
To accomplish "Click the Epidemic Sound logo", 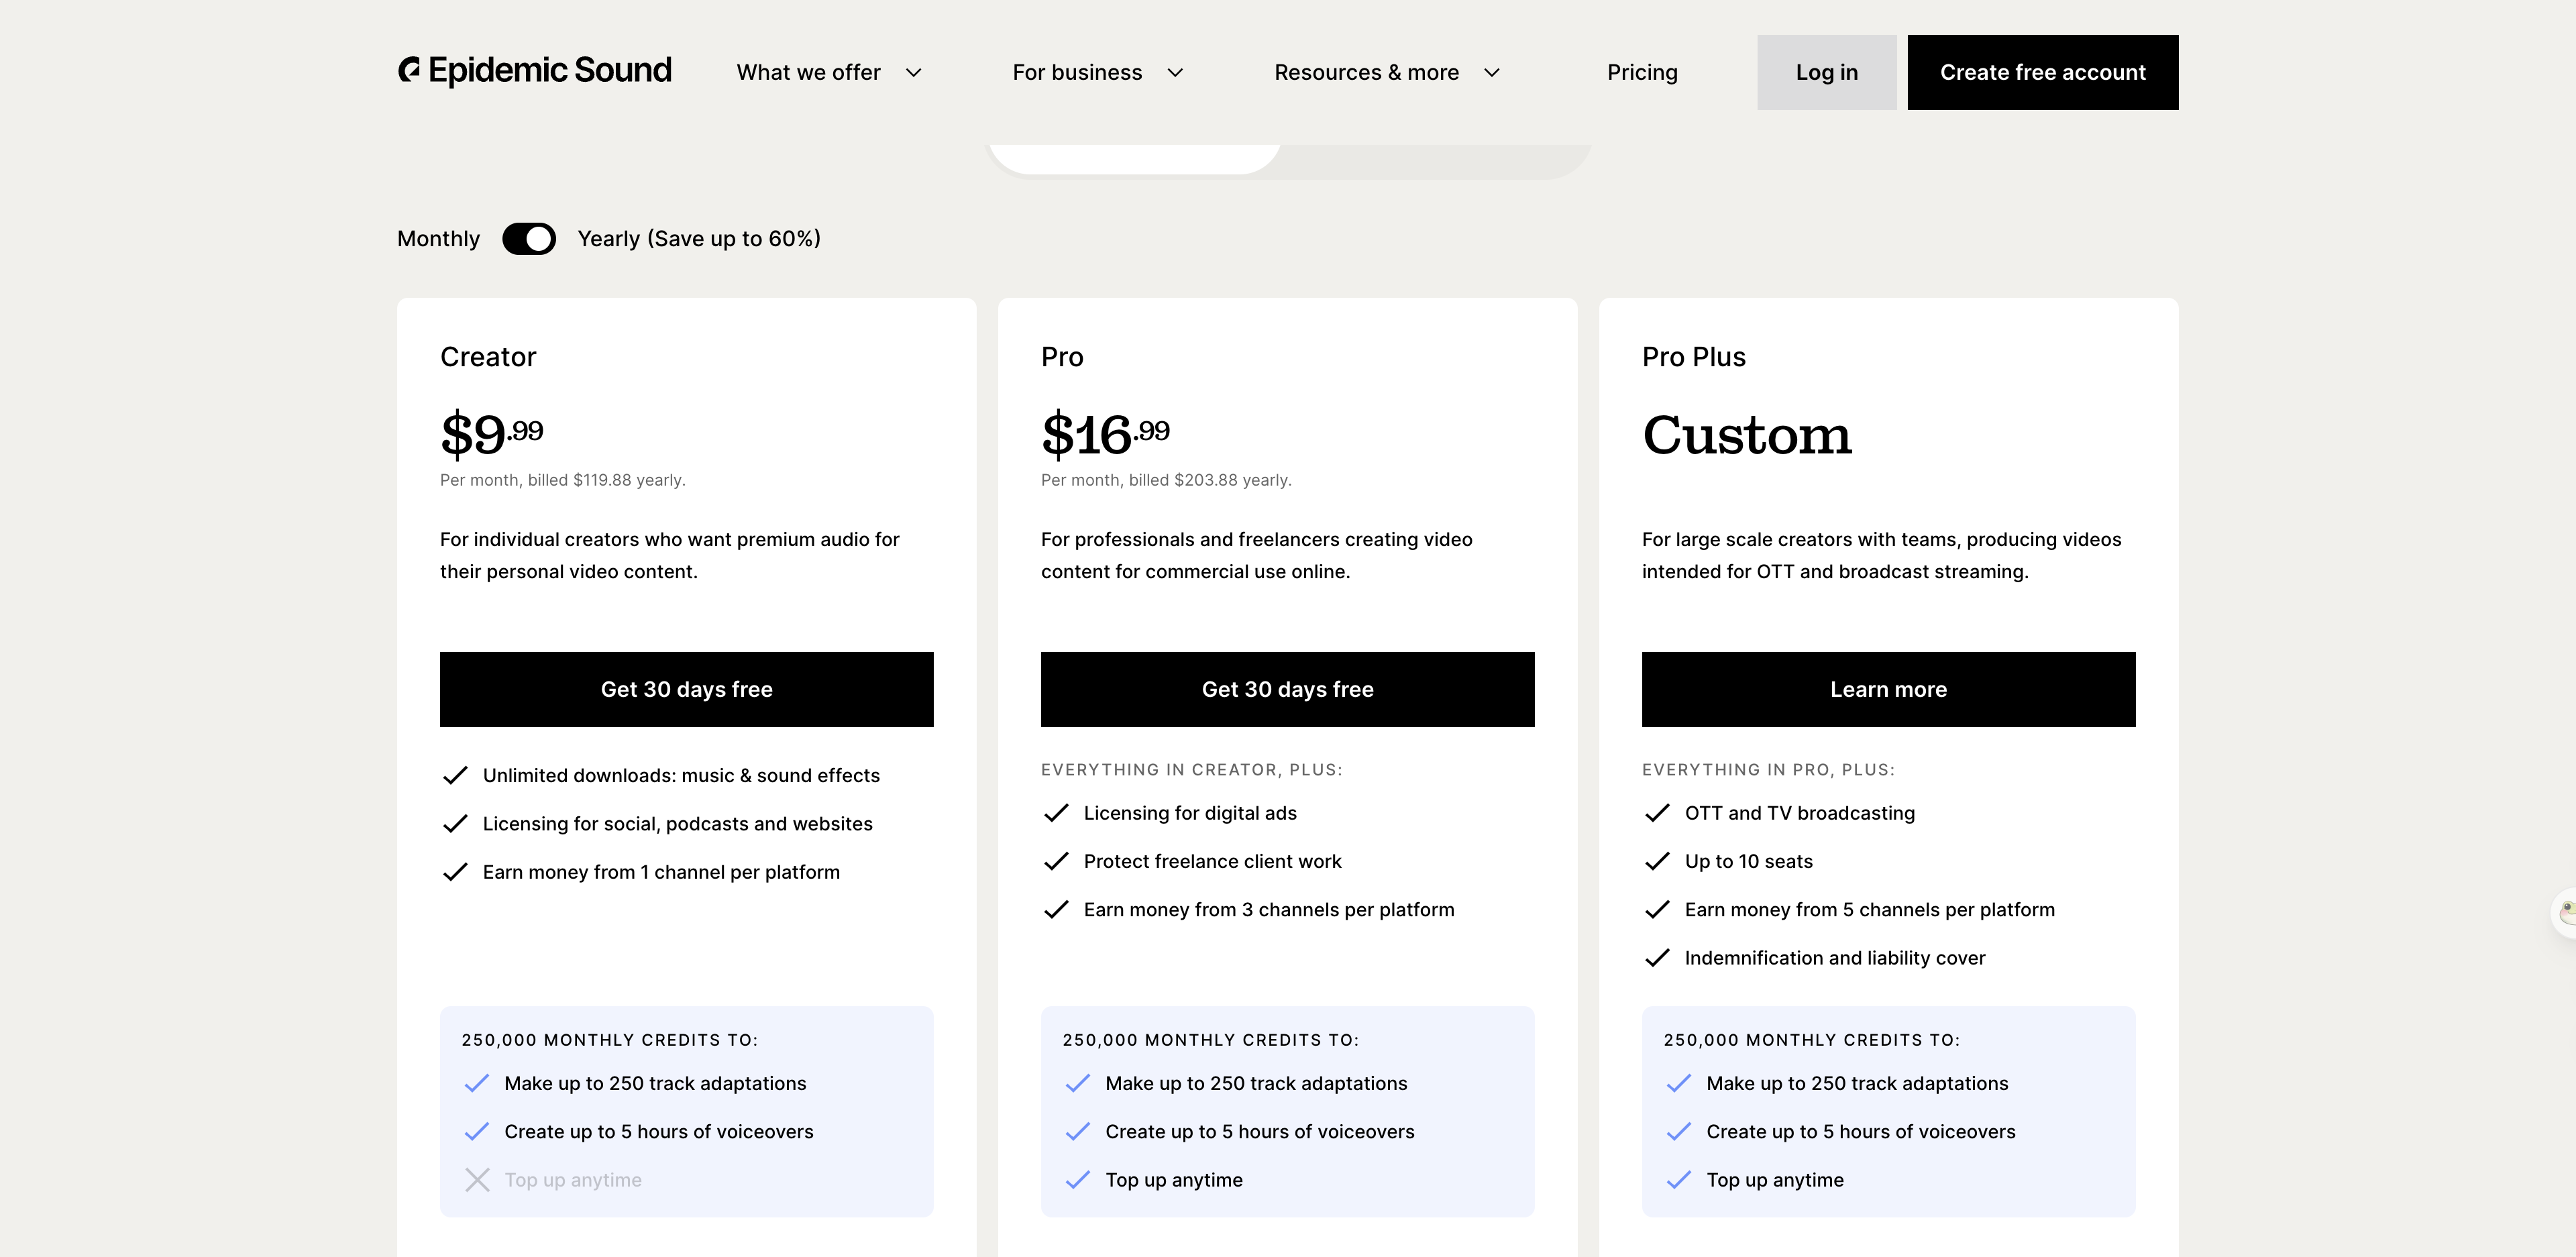I will coord(535,70).
